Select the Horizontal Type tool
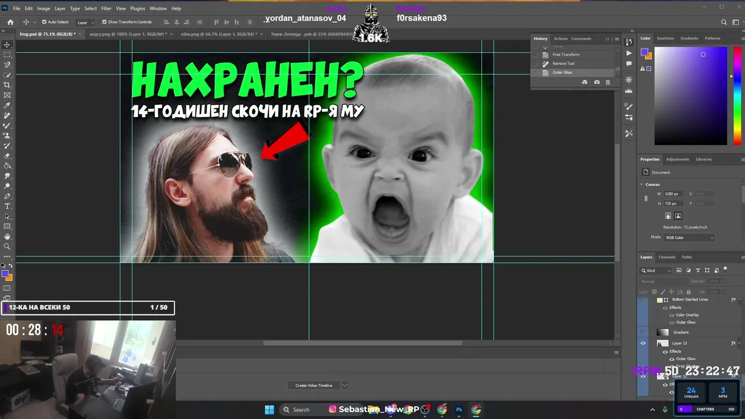The width and height of the screenshot is (745, 419). [7, 206]
